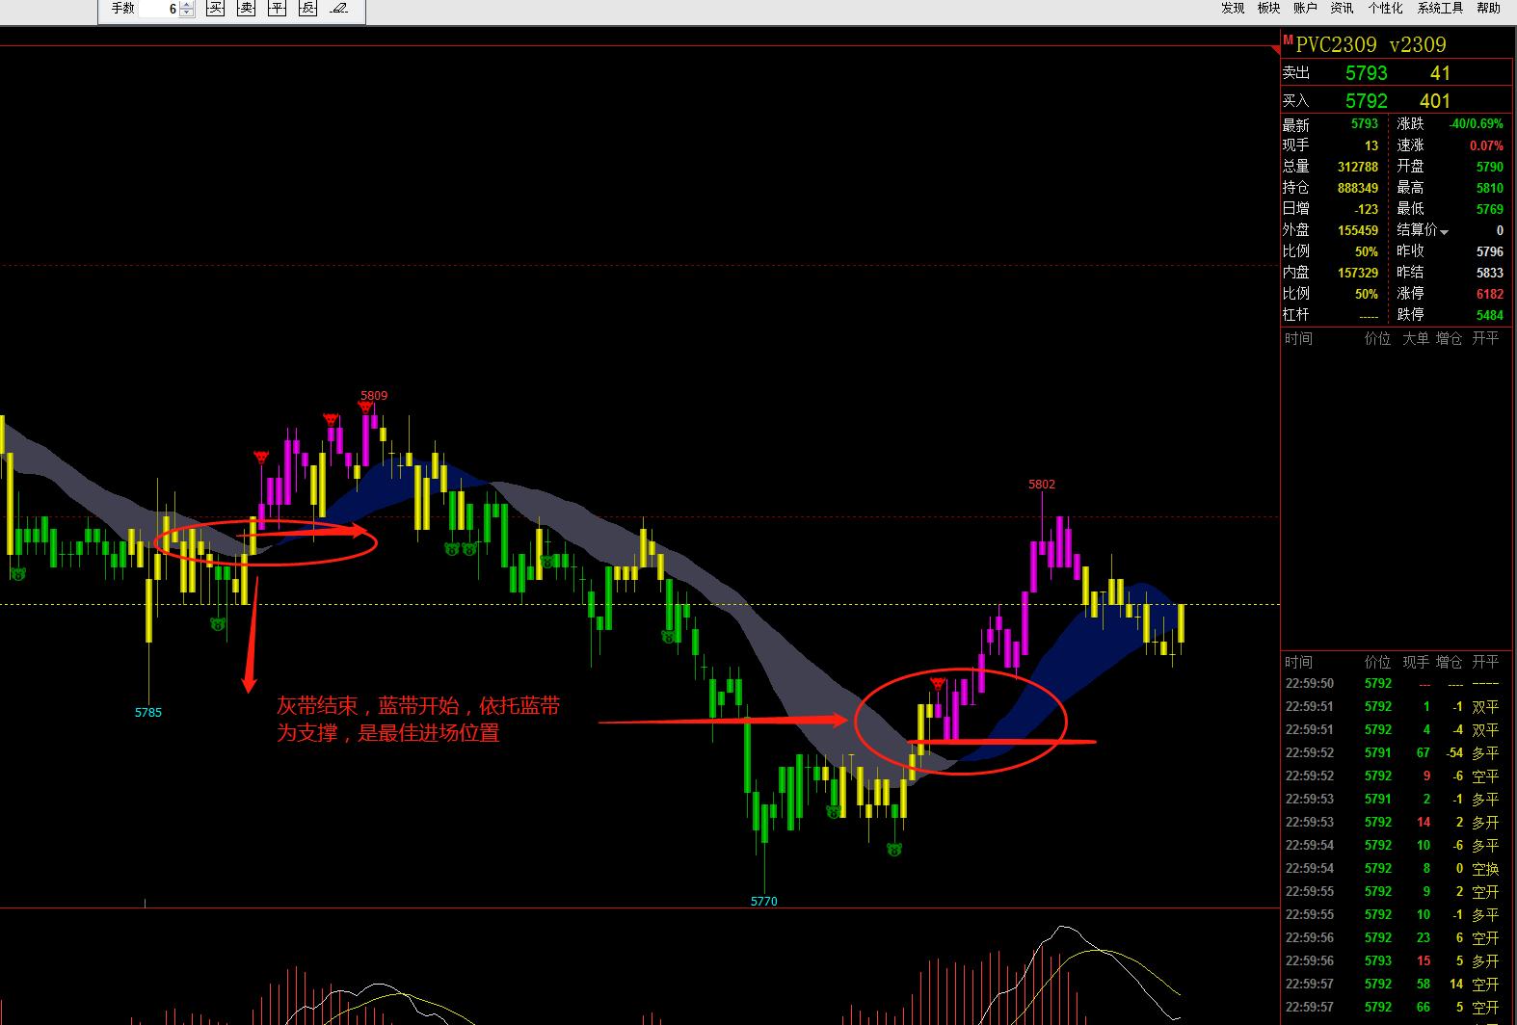Click the 卖出 price 5793
Screen dimensions: 1517x1025
click(x=1366, y=73)
